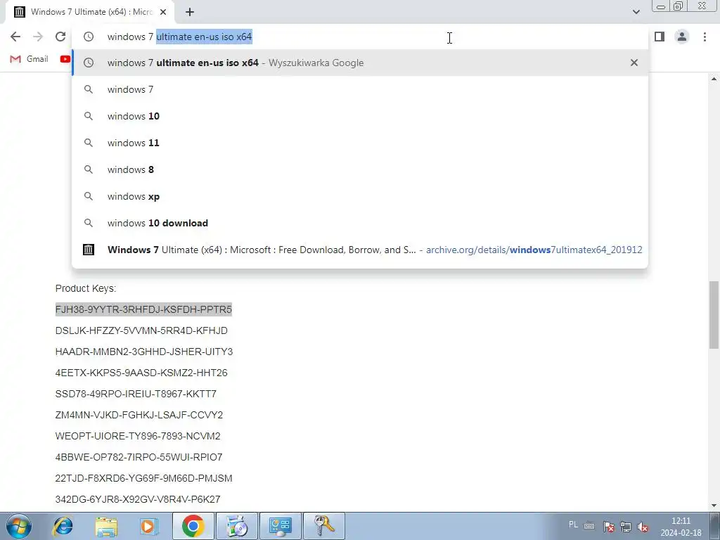Open the Chrome three-dot menu

(x=705, y=37)
